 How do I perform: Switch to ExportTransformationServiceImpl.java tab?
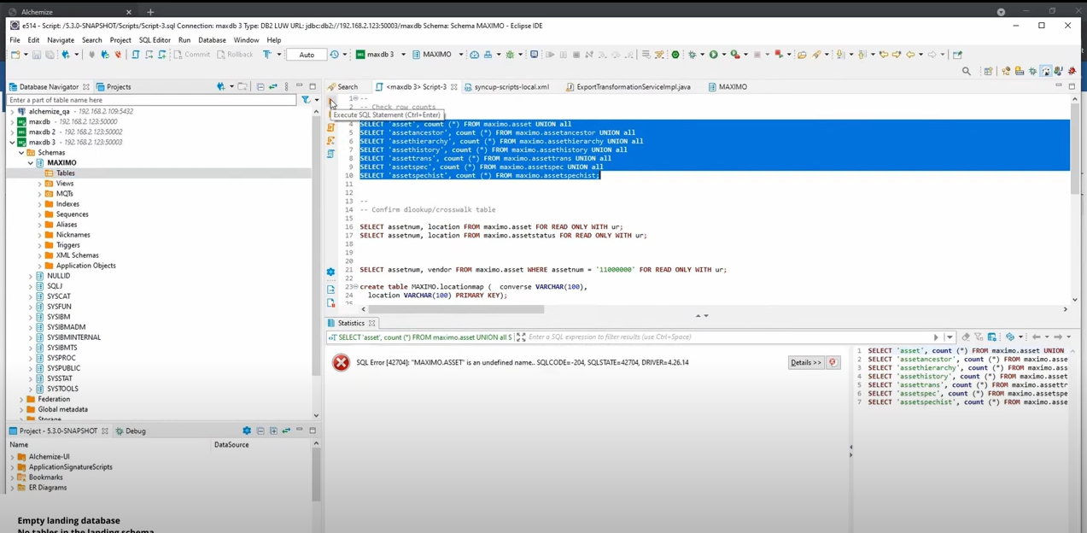[x=633, y=87]
